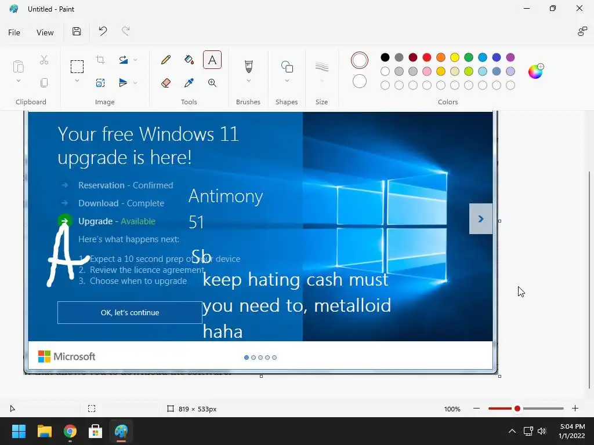
Task: Open the clock and date panel
Action: [x=571, y=431]
